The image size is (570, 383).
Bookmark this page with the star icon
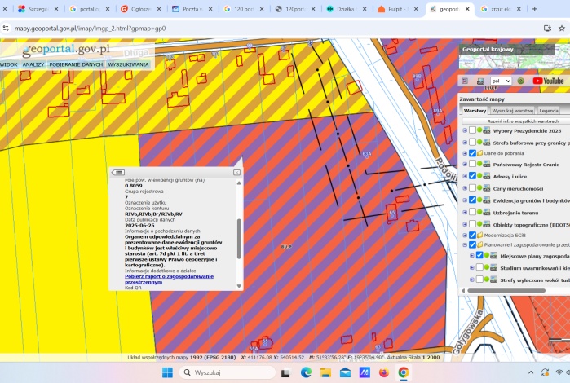(562, 28)
